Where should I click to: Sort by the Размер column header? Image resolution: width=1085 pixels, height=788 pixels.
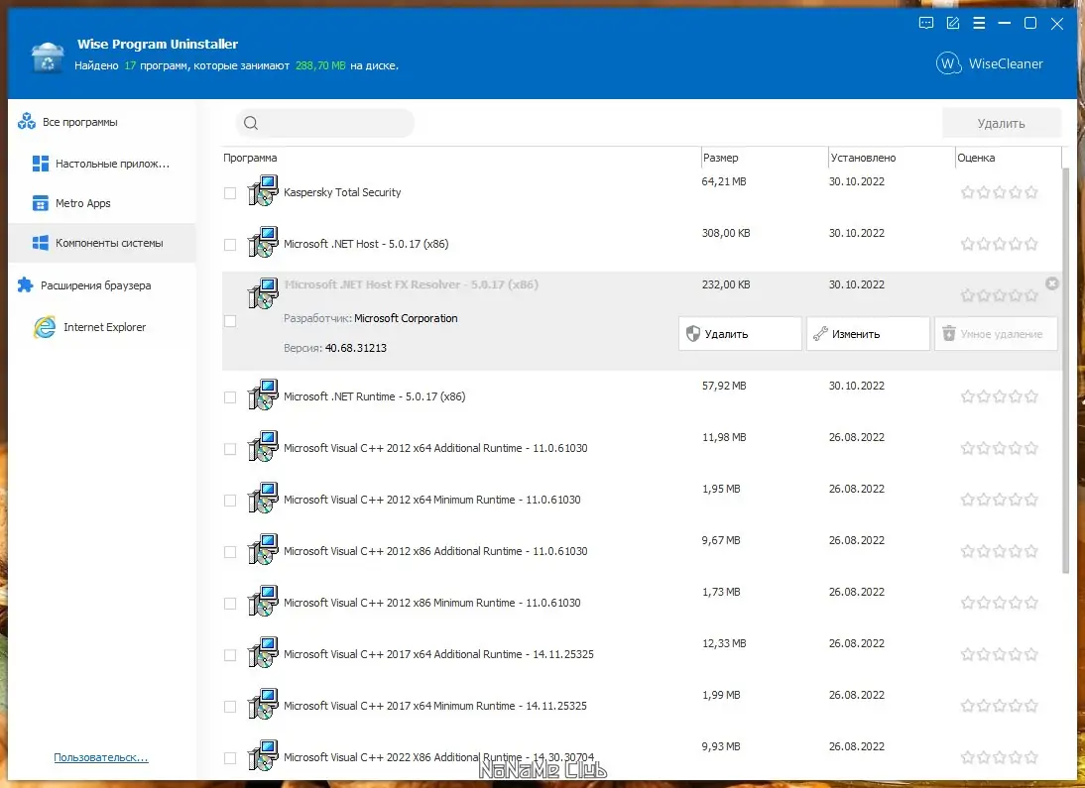point(720,158)
